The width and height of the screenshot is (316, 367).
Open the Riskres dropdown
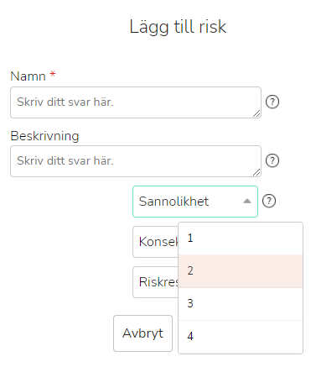pos(156,282)
